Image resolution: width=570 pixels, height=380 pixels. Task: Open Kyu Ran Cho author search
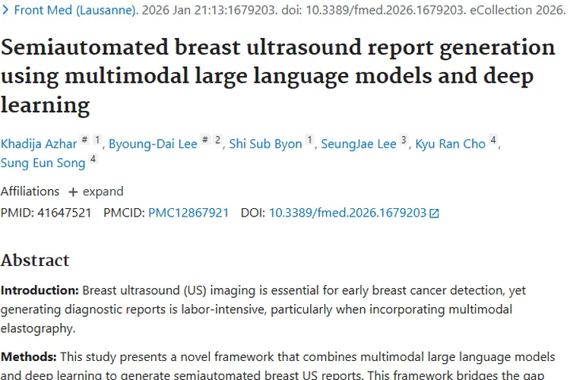point(450,144)
